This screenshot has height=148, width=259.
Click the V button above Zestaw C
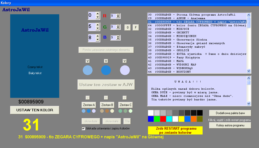[125, 98]
